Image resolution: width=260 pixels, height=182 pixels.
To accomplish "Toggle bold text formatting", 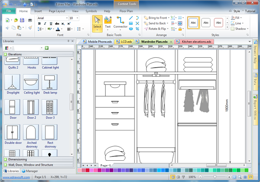I will point(39,24).
